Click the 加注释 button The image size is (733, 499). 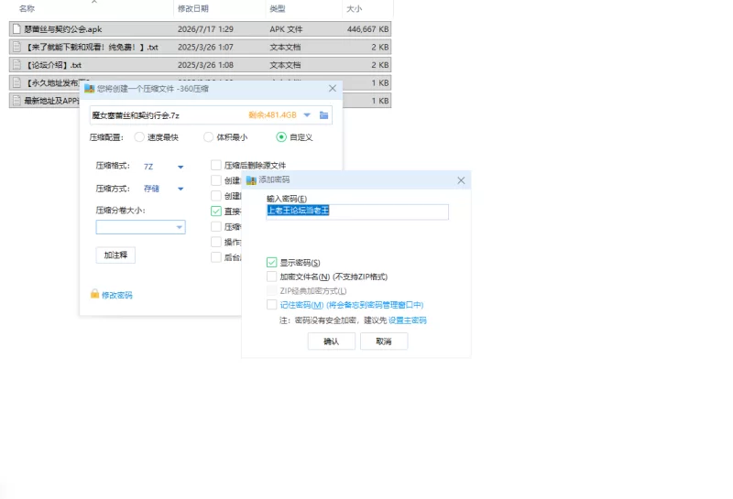[115, 255]
